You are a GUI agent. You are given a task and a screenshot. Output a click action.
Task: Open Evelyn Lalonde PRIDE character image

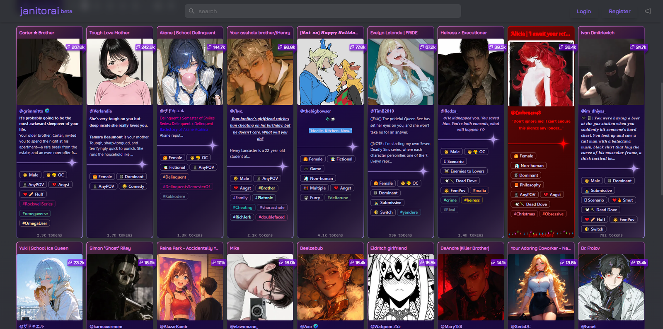pos(401,72)
